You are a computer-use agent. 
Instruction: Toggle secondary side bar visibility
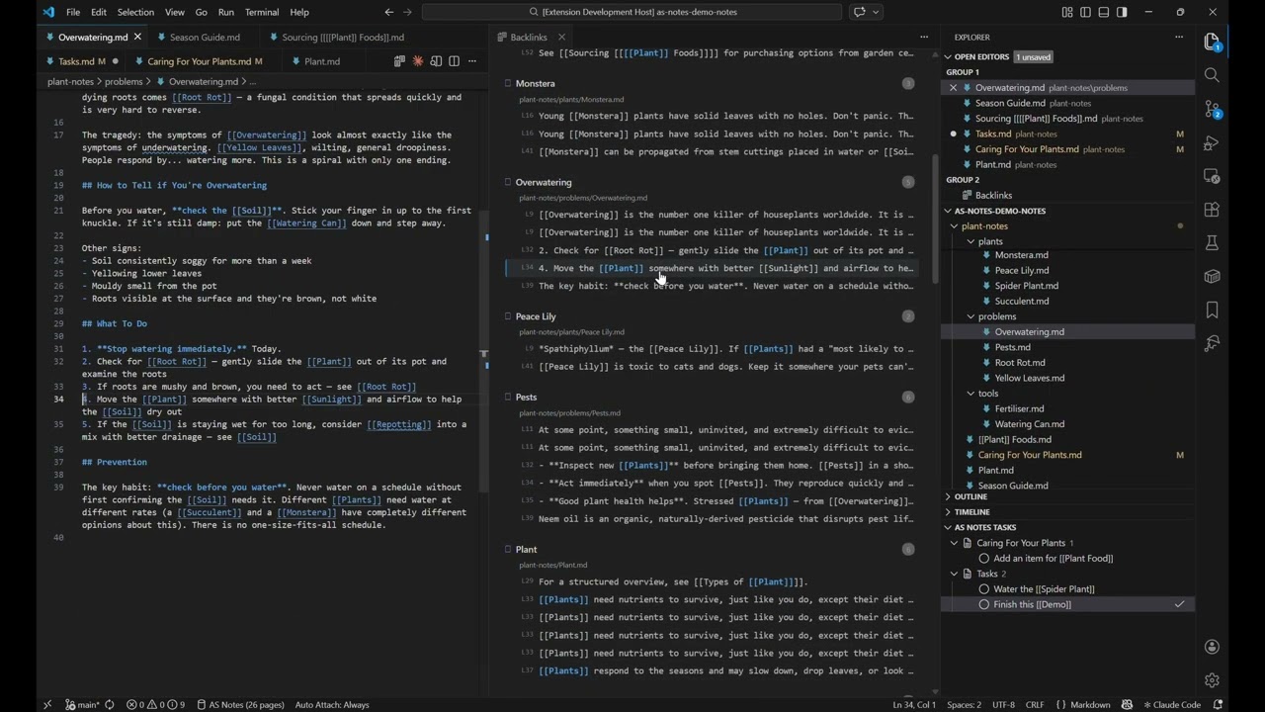coord(1122,12)
